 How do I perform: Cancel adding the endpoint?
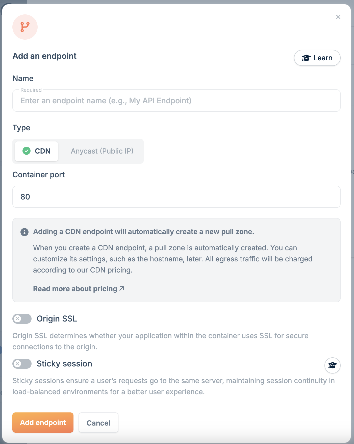tap(98, 423)
